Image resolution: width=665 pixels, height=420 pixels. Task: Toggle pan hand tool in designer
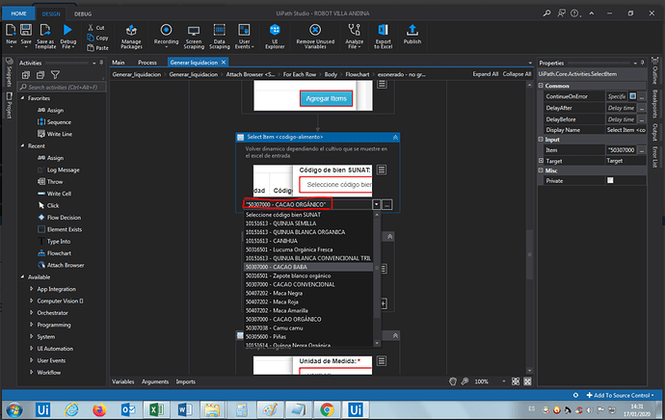click(x=453, y=381)
